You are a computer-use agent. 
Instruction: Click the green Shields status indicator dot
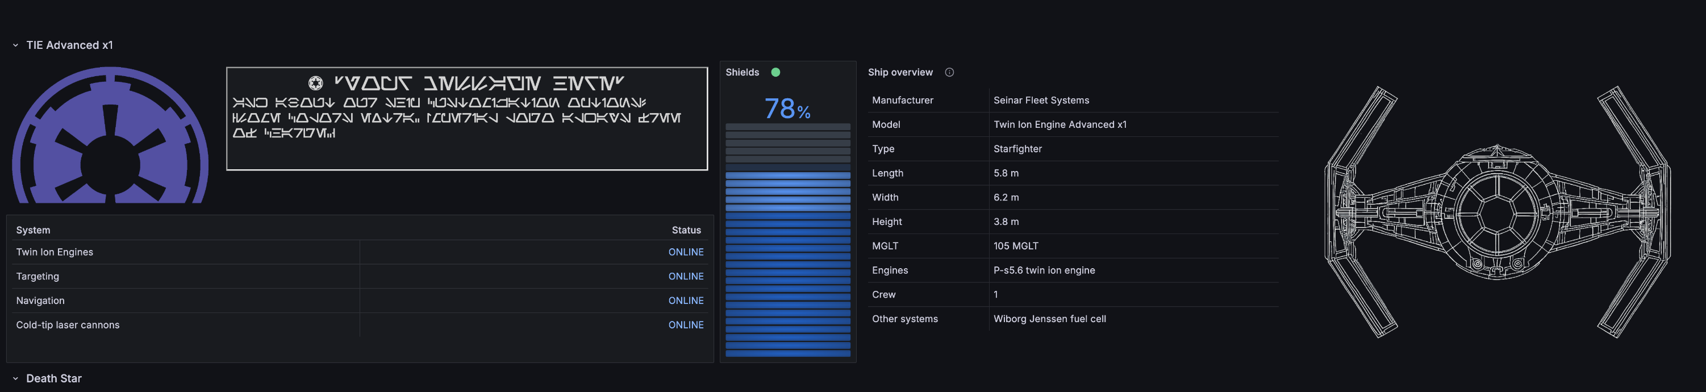pos(775,72)
